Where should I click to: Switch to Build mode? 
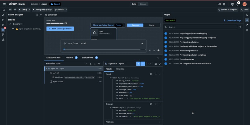(x=134, y=4)
